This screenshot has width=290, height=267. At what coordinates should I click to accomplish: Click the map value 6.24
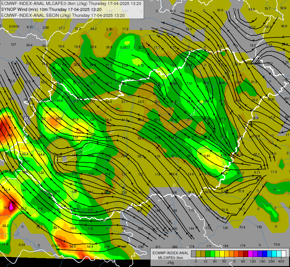click(22, 245)
